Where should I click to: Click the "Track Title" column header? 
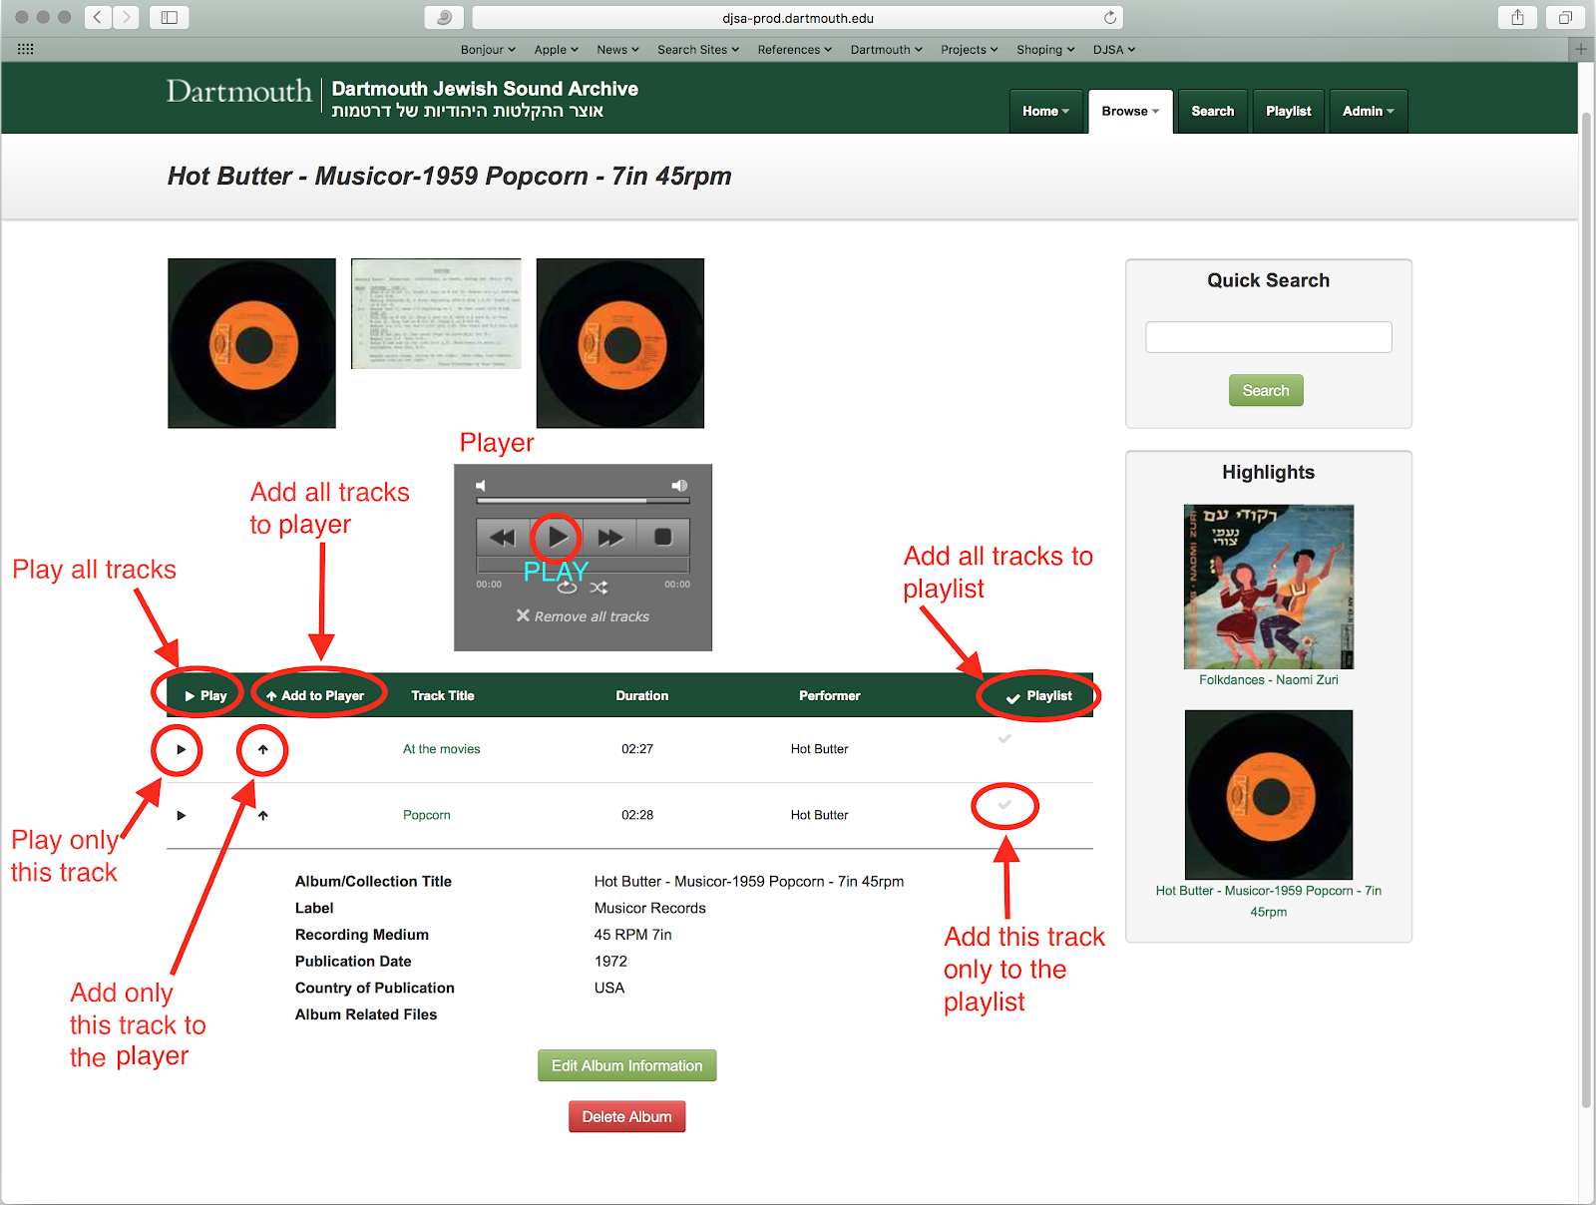442,695
